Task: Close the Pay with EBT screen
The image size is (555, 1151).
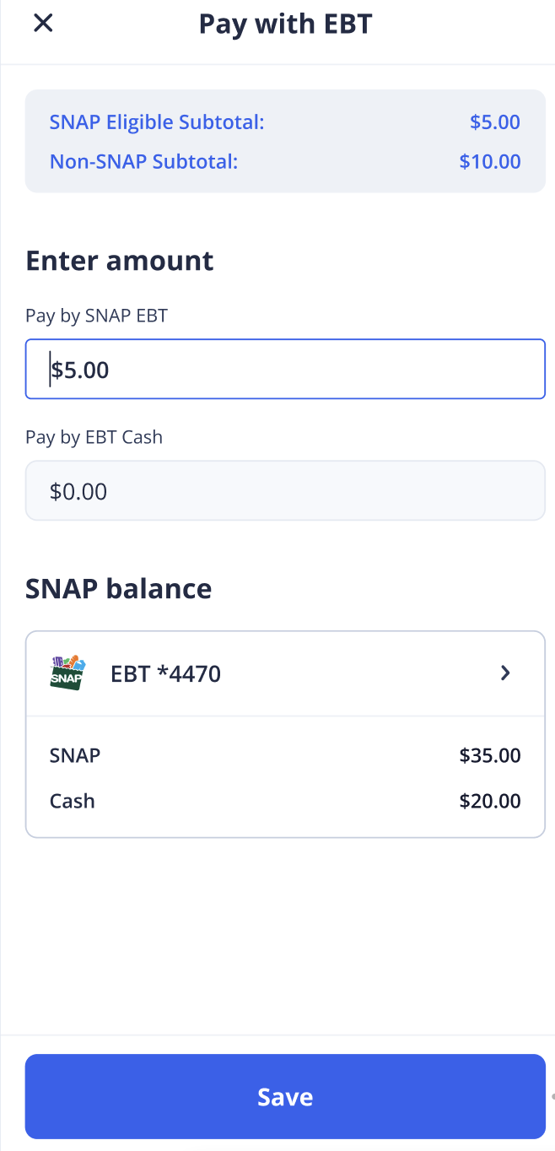Action: (43, 24)
